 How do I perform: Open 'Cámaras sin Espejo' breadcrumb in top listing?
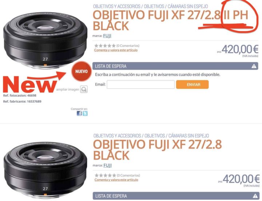(188, 6)
